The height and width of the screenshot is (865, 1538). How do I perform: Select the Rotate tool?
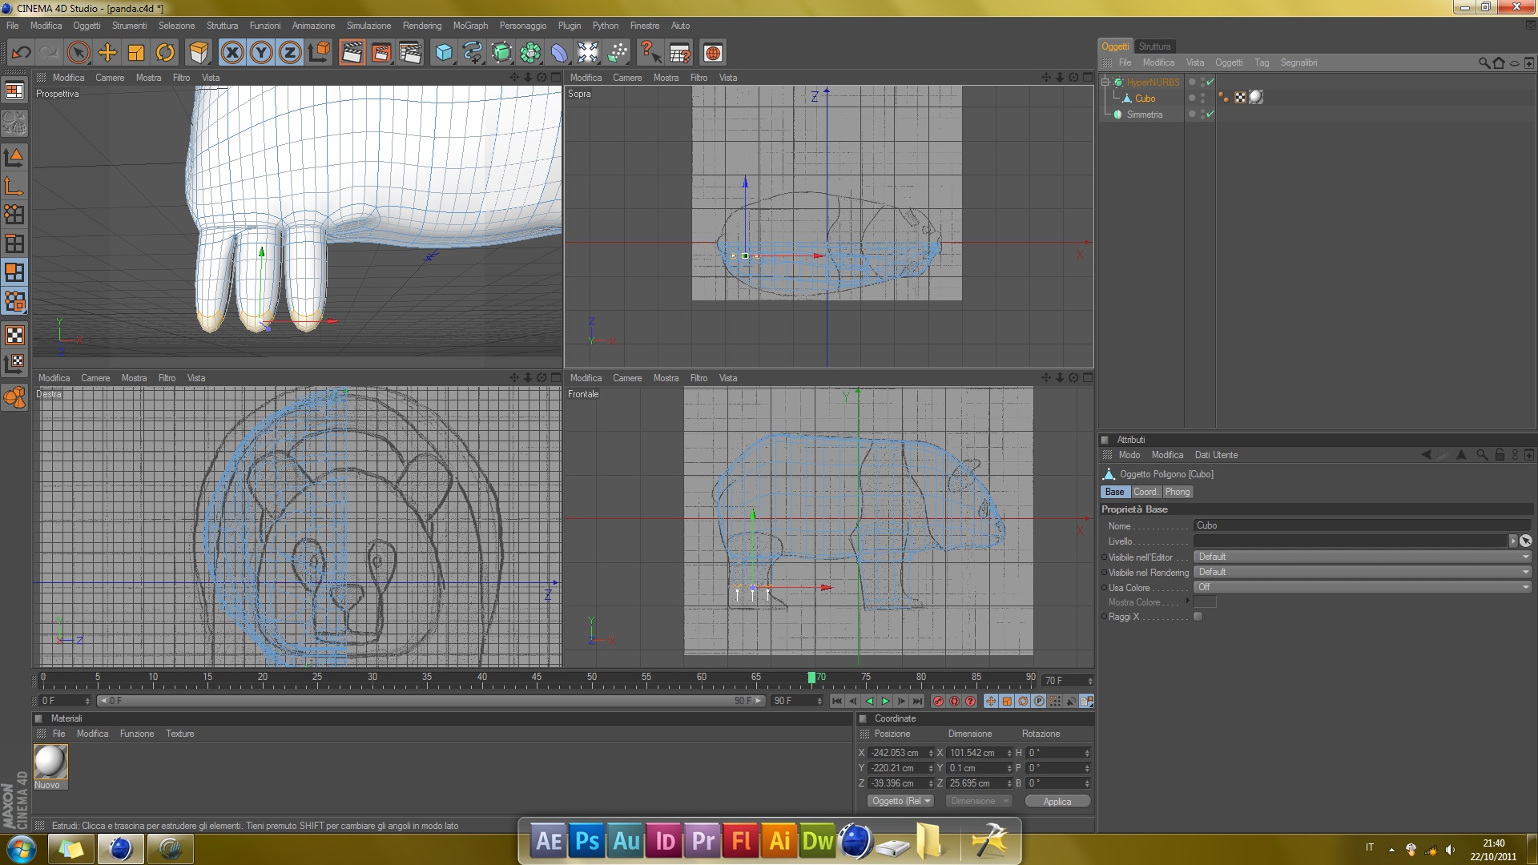tap(165, 53)
